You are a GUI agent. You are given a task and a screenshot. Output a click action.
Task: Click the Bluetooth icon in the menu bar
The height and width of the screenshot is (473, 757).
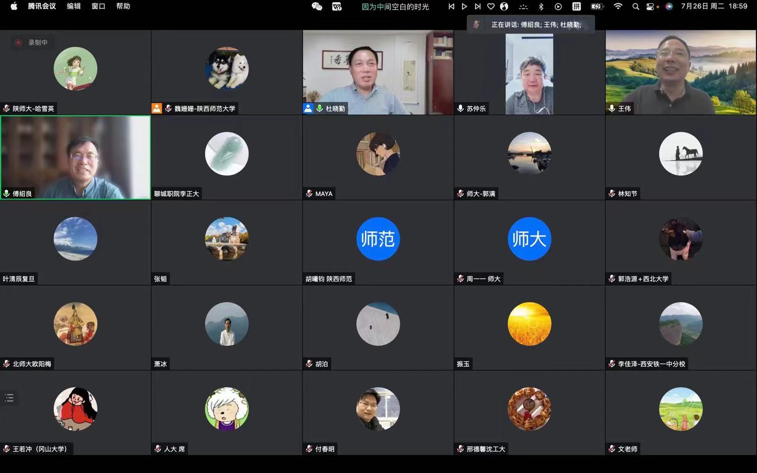click(541, 6)
